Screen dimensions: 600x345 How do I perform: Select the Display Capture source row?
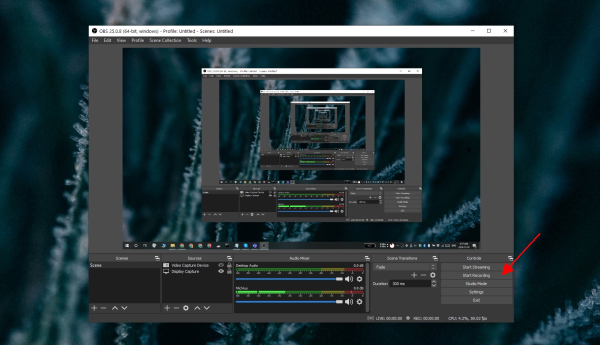[197, 271]
